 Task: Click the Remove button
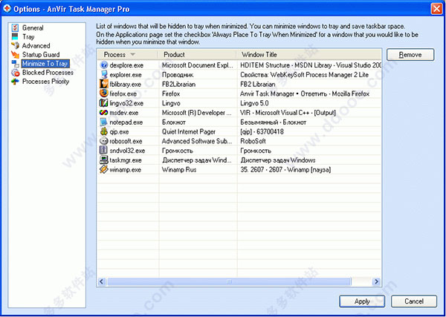point(410,54)
